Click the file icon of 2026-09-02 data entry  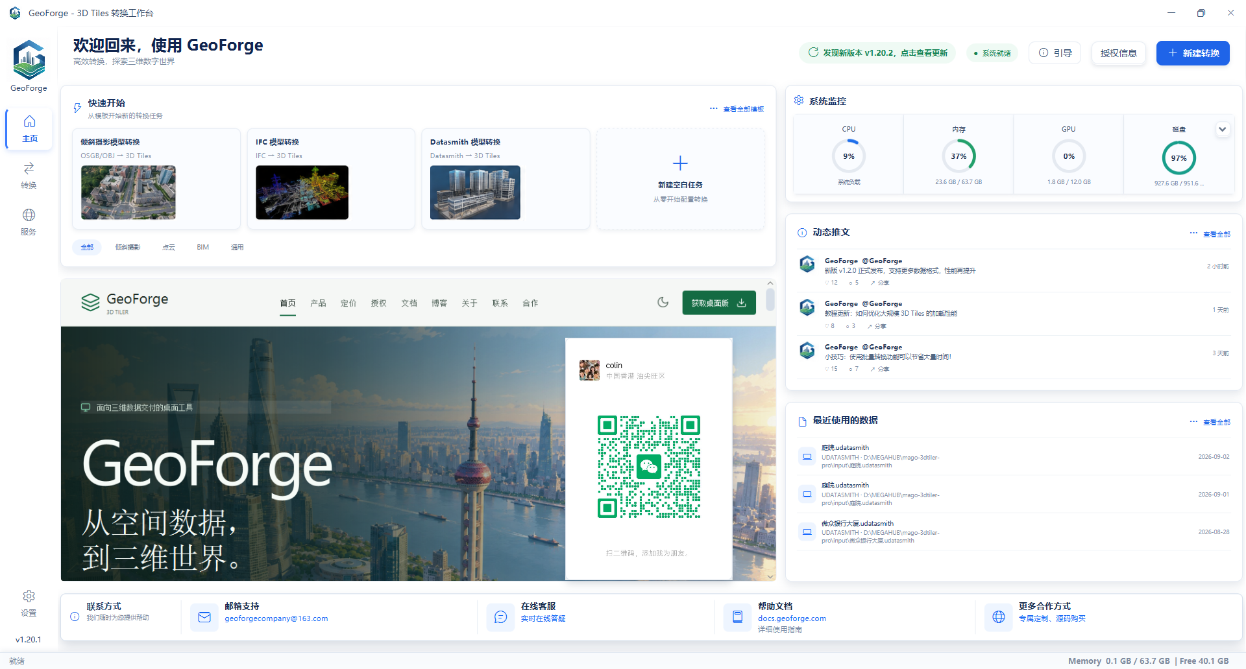[807, 456]
